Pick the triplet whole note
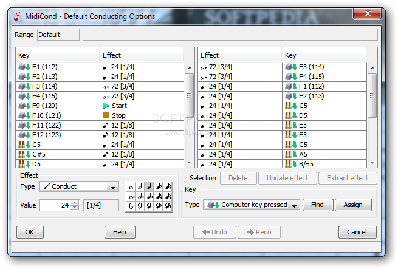Viewport: 398px width, 269px height. (131, 206)
